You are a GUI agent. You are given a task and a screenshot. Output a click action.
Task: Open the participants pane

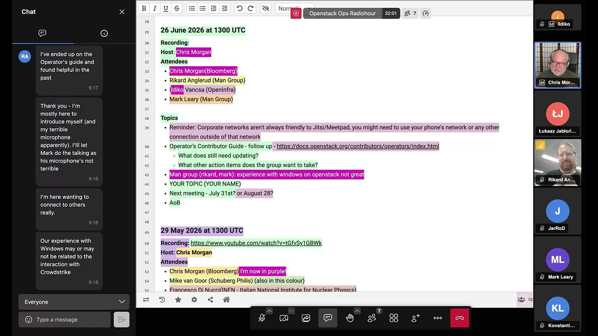click(x=372, y=318)
